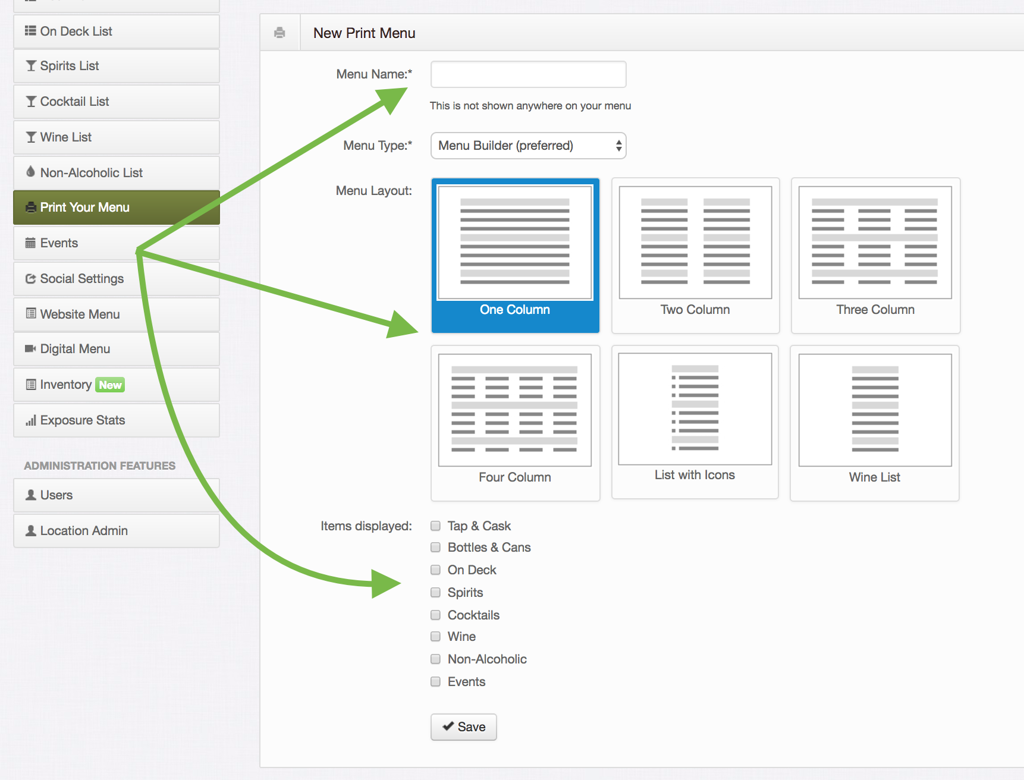The height and width of the screenshot is (780, 1024).
Task: Tick the Wine checkbox under Items displayed
Action: coord(435,636)
